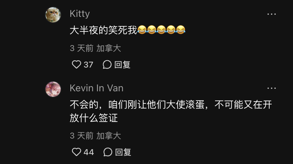The height and width of the screenshot is (164, 293).
Task: Like Kitty's comment with the heart icon
Action: [77, 65]
